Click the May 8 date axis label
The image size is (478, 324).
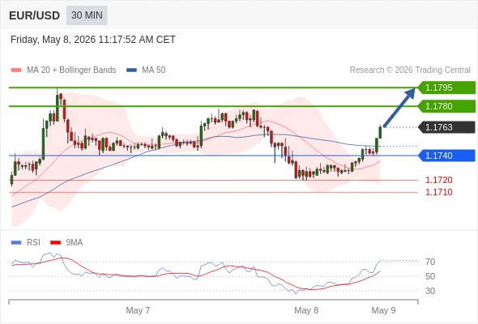306,310
